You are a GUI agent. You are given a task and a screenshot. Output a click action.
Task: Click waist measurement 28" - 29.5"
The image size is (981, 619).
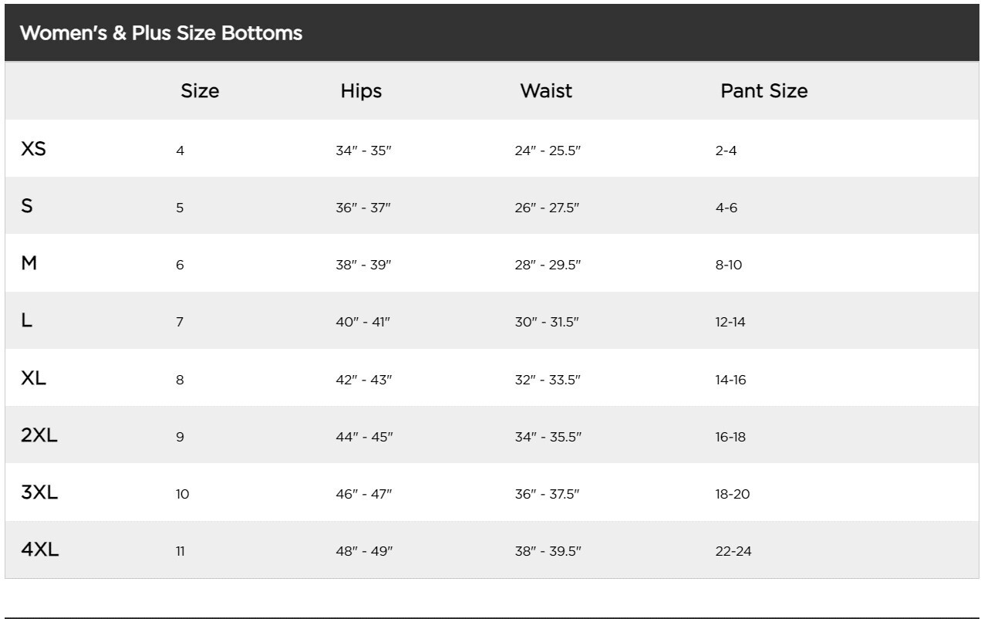[x=548, y=266]
